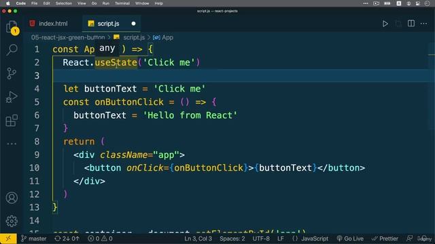Viewport: 435px width, 244px height.
Task: Click battery icon in macOS menu bar
Action: pyautogui.click(x=387, y=3)
